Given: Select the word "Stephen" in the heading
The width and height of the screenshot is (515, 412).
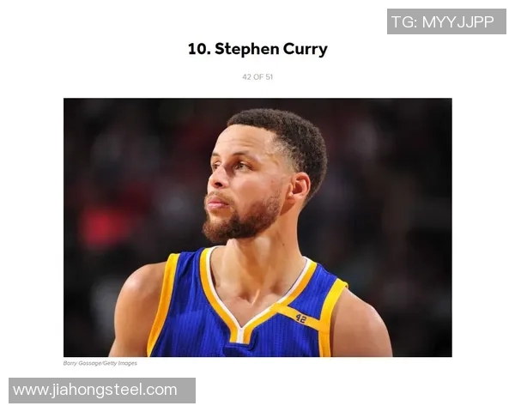Looking at the screenshot, I should [x=246, y=49].
